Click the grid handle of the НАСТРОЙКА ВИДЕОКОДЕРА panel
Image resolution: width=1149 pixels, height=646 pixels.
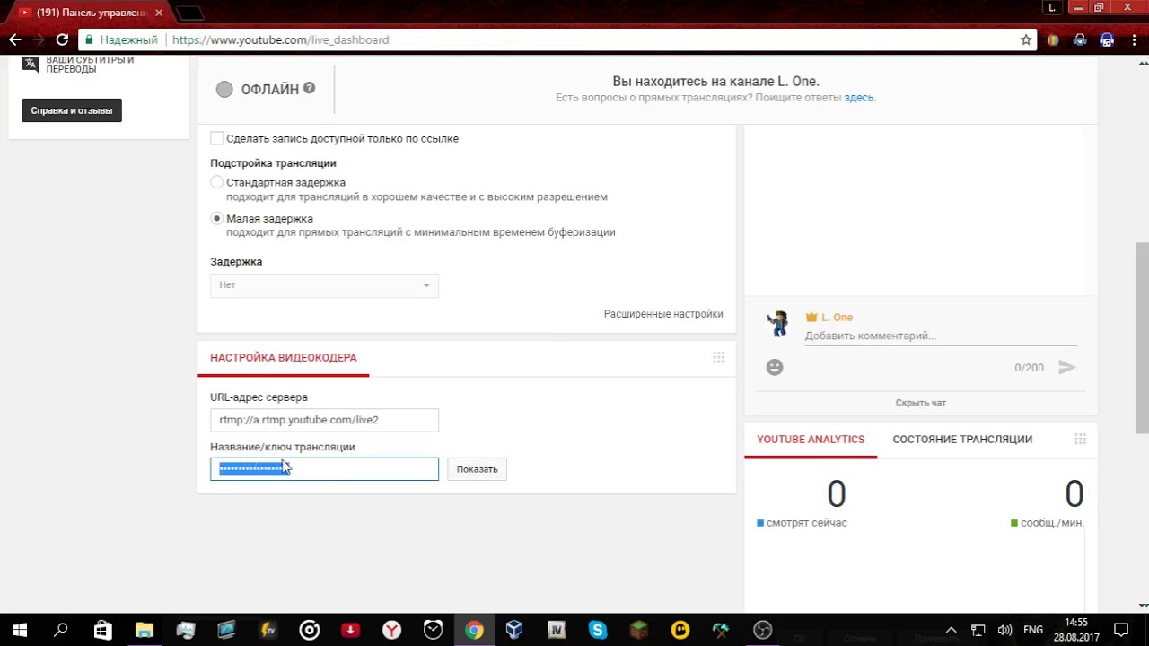tap(718, 357)
